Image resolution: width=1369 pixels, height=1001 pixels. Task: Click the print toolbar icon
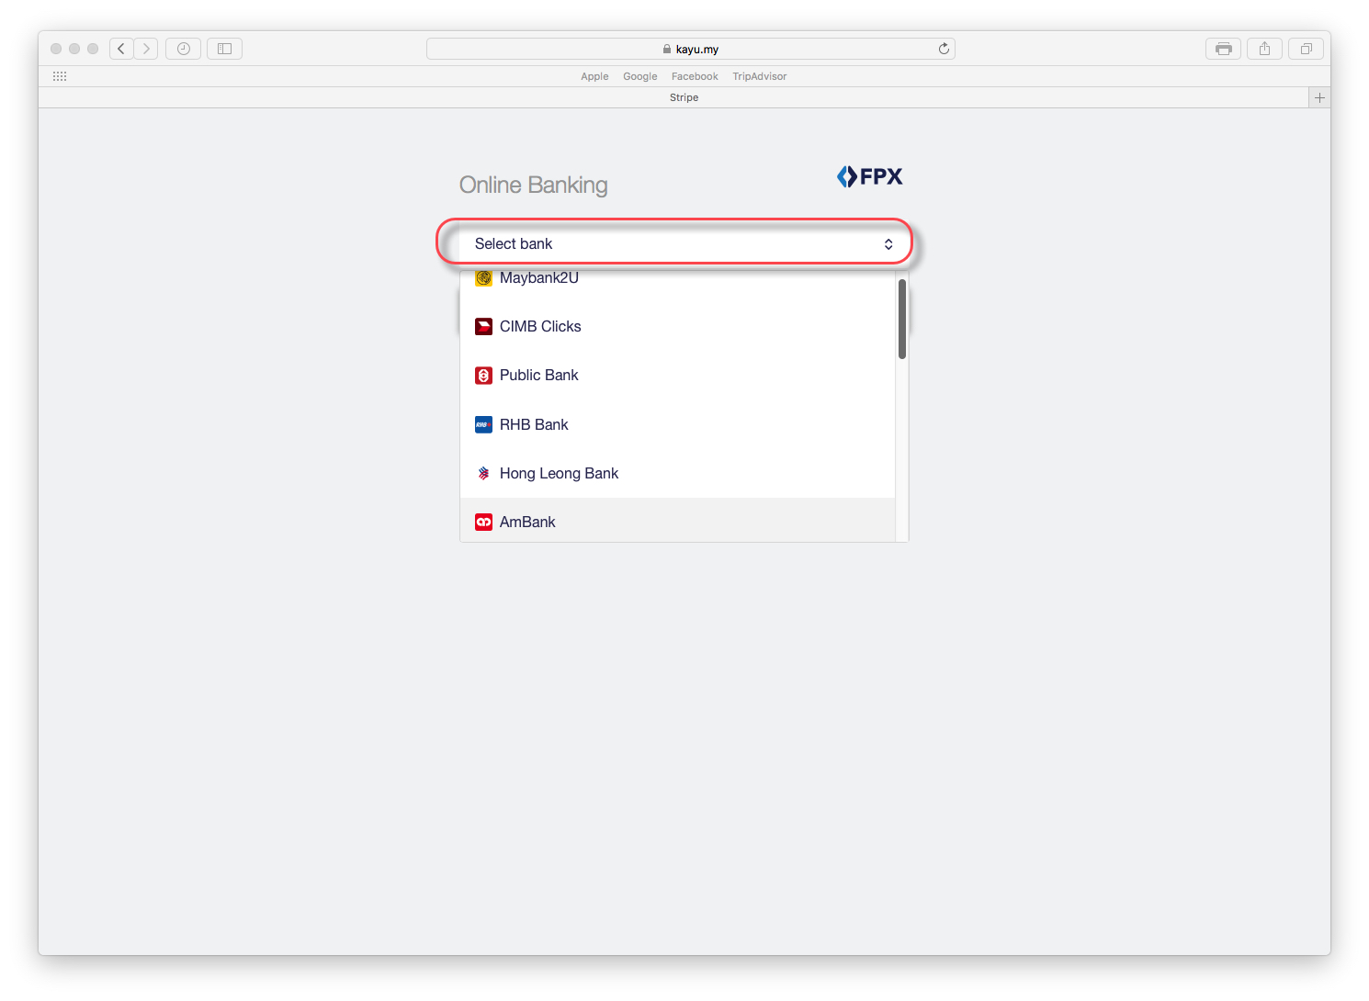click(x=1224, y=49)
